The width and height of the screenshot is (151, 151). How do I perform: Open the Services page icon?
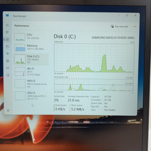8,75
